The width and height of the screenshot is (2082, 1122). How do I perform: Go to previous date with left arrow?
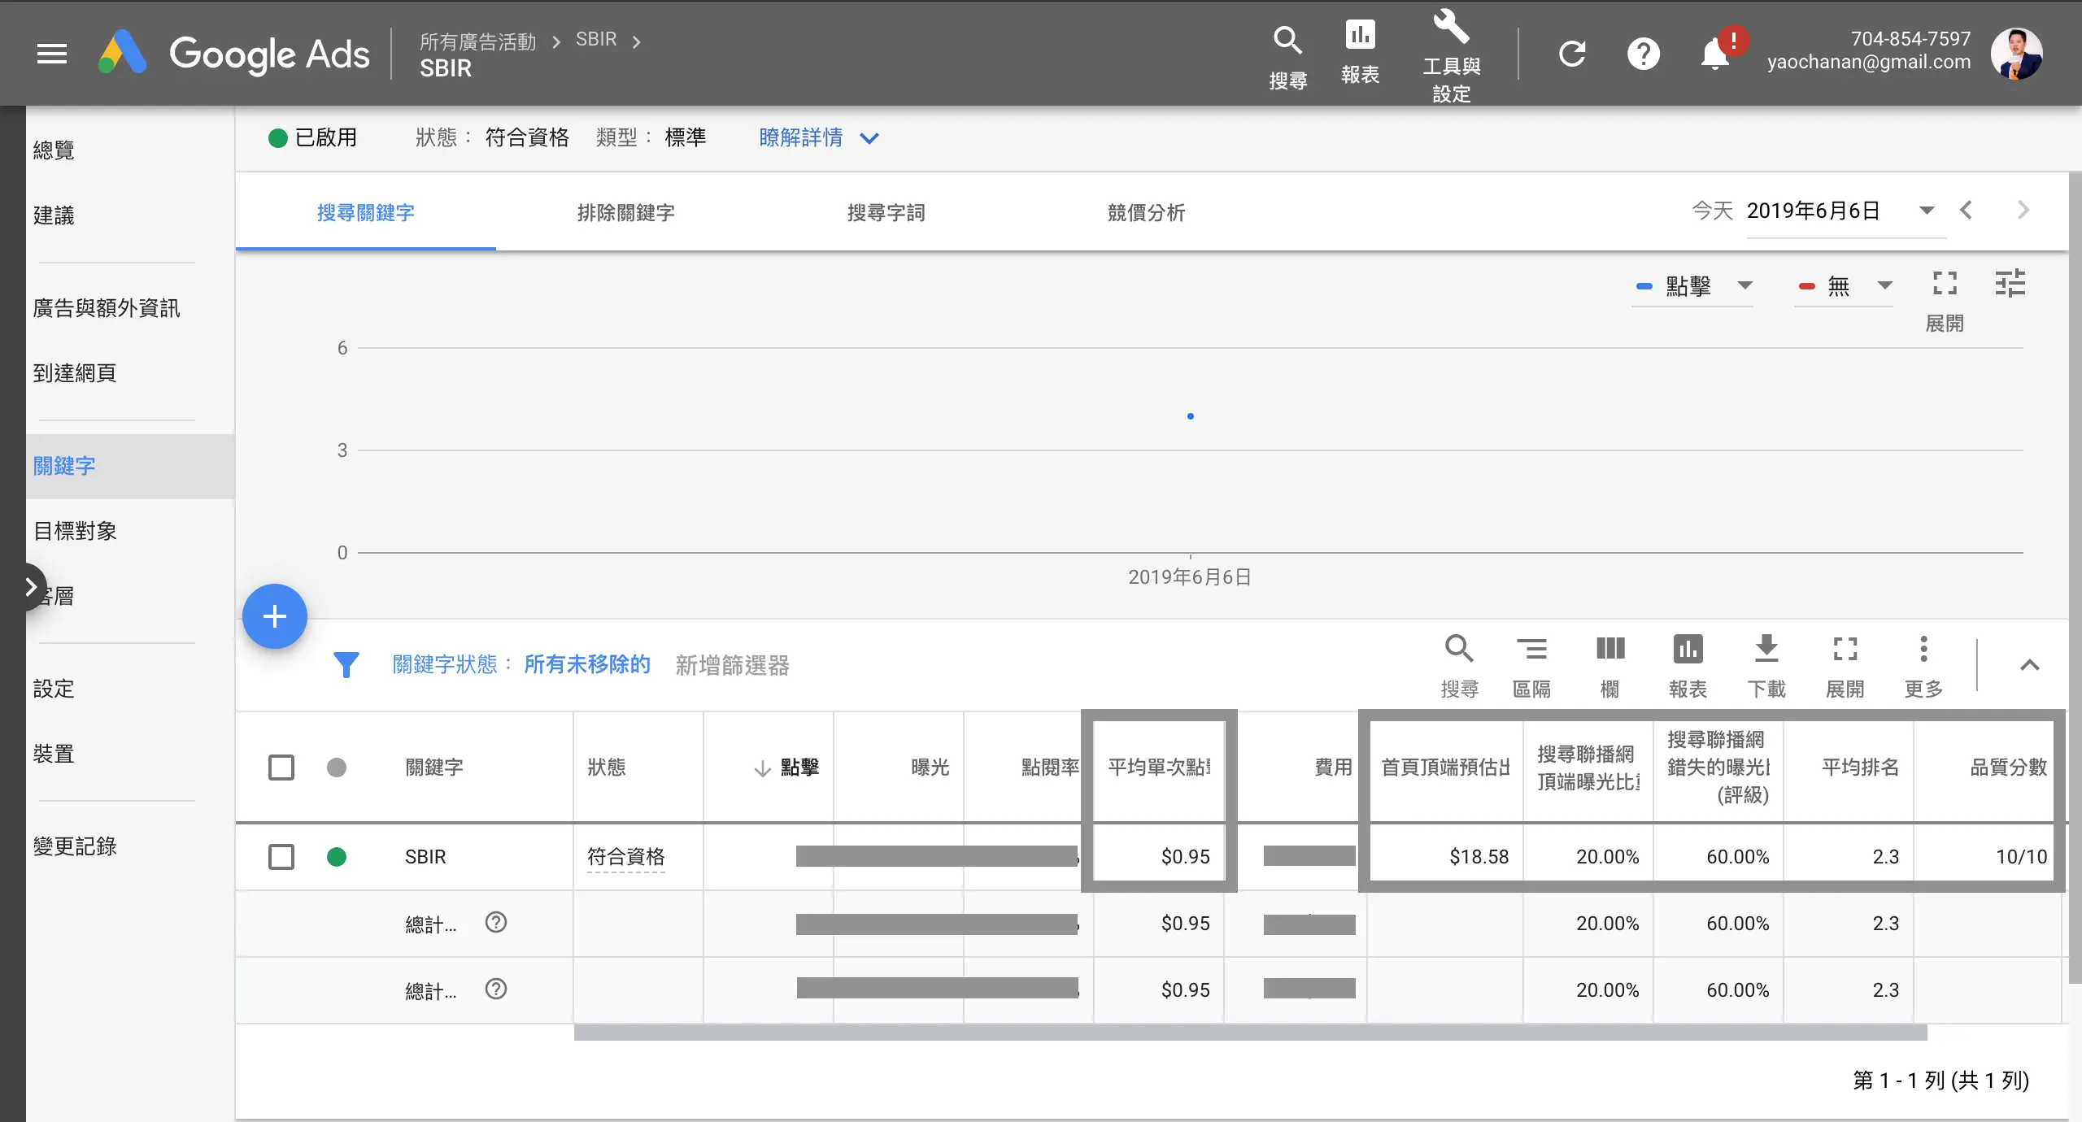point(1966,211)
